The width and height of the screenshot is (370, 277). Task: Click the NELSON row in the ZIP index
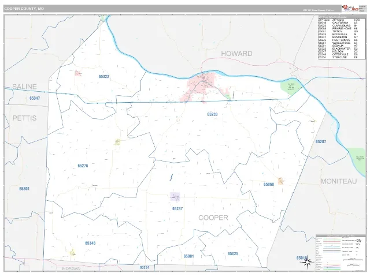coord(338,51)
